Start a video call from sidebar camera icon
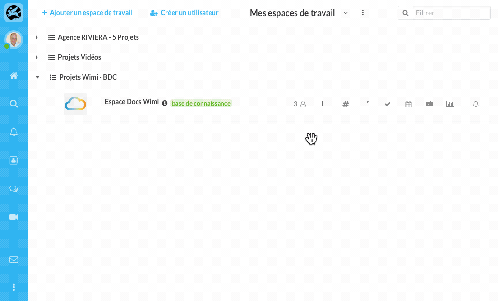This screenshot has width=498, height=301. click(14, 217)
